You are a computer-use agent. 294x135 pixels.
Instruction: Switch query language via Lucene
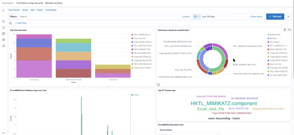tap(186, 17)
